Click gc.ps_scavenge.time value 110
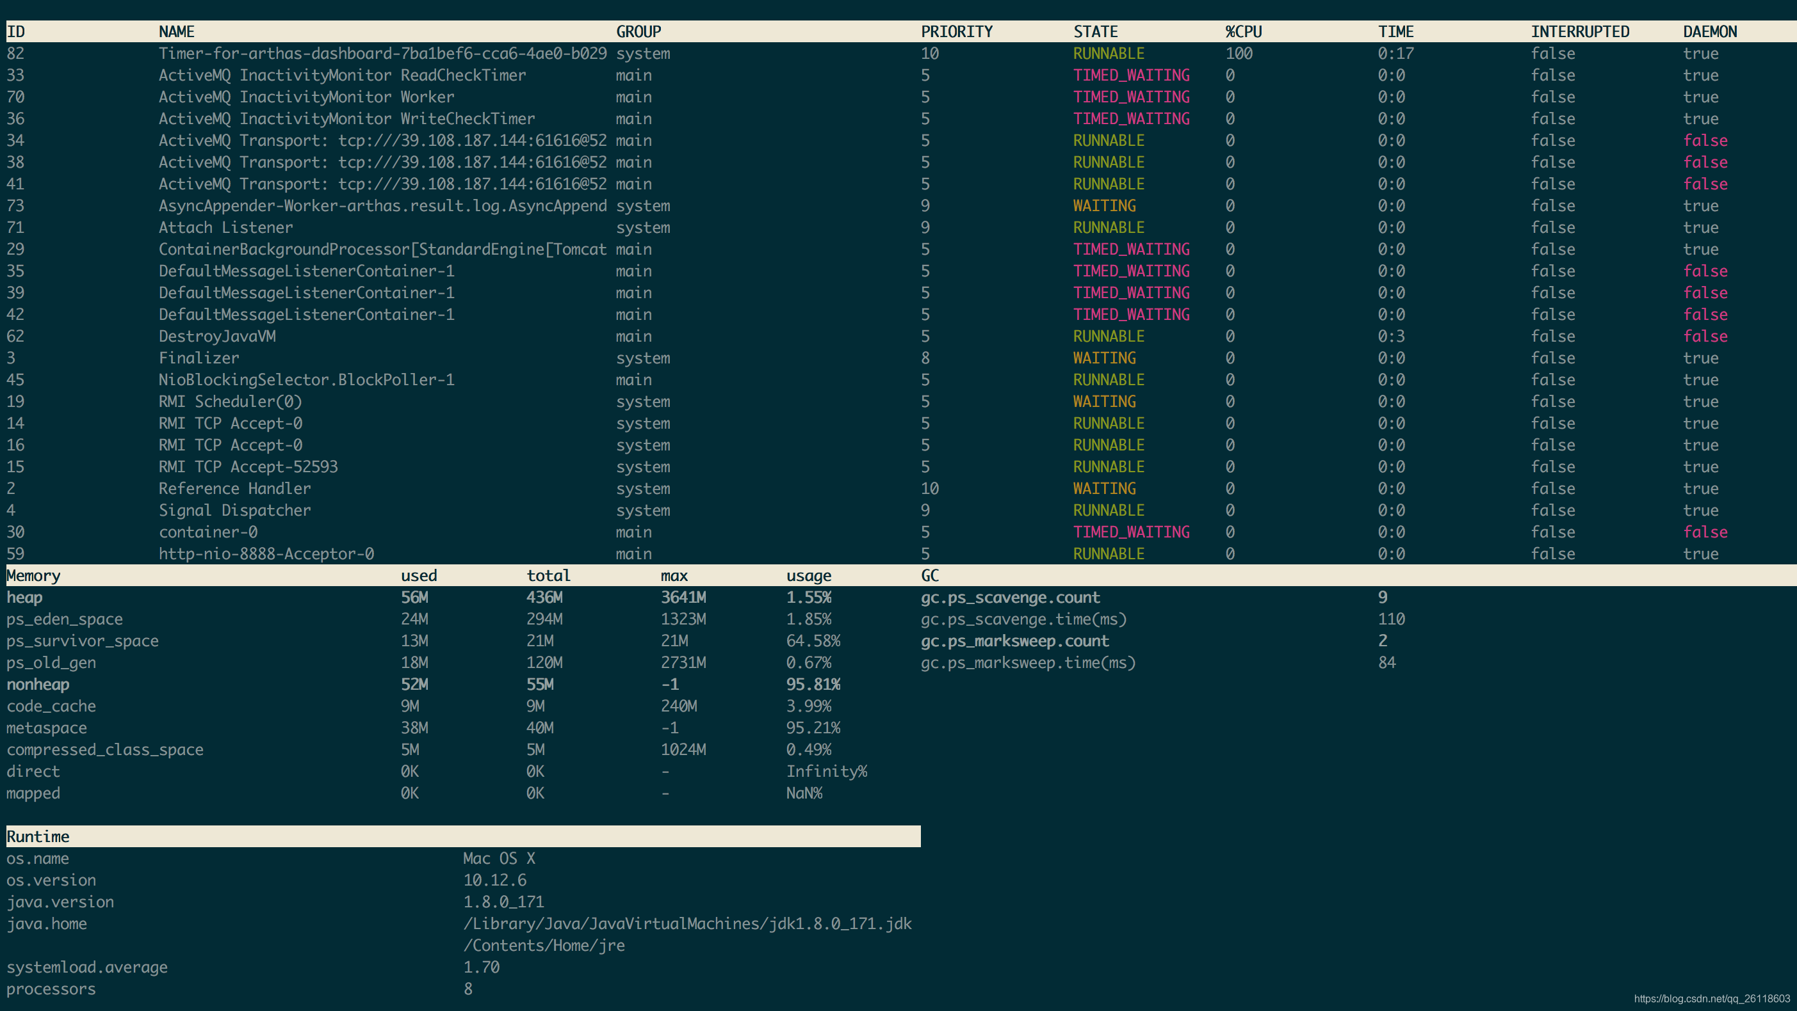This screenshot has height=1011, width=1797. (x=1392, y=619)
